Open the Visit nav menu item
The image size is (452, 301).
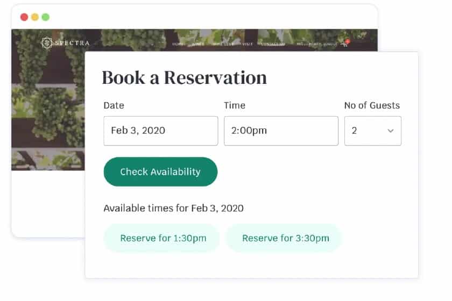point(248,44)
